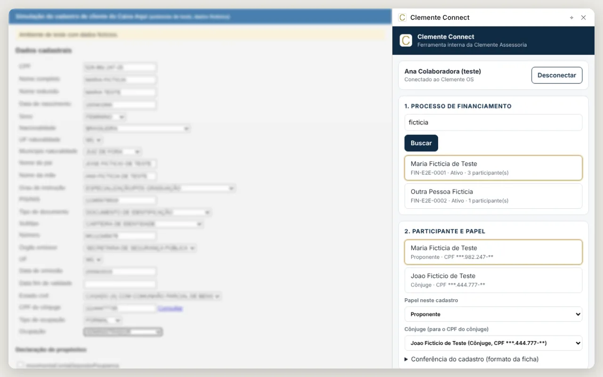Click the empty Data fim de validade field
The height and width of the screenshot is (377, 603).
(120, 284)
